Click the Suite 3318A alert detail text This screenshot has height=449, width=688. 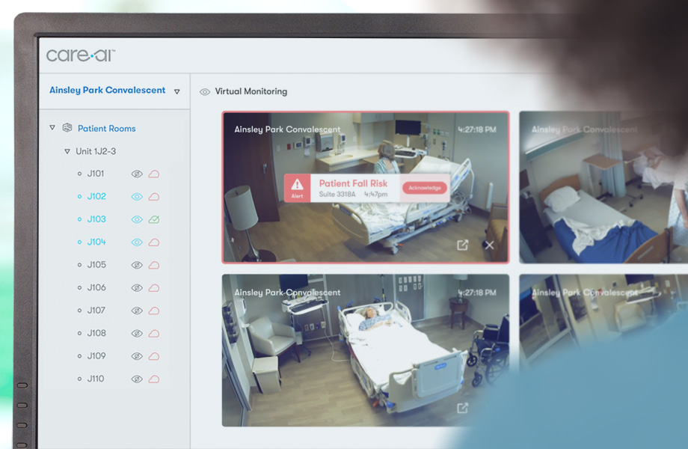click(x=337, y=195)
